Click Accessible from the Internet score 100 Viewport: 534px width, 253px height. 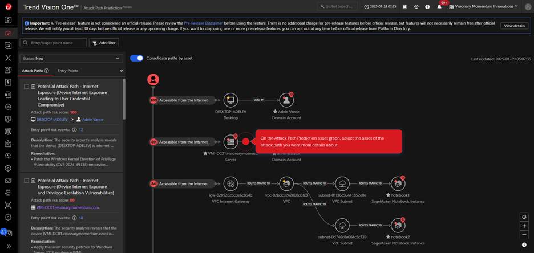point(183,100)
